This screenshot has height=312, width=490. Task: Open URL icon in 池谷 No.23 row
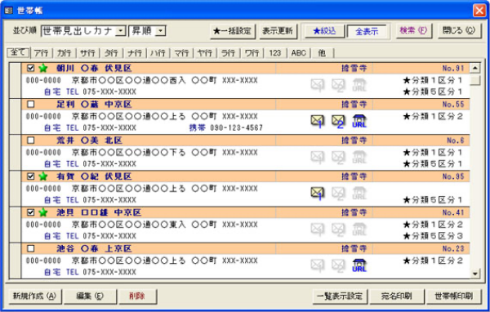(x=359, y=265)
